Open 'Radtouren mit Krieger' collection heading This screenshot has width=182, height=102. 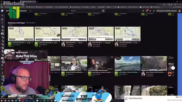point(16,23)
